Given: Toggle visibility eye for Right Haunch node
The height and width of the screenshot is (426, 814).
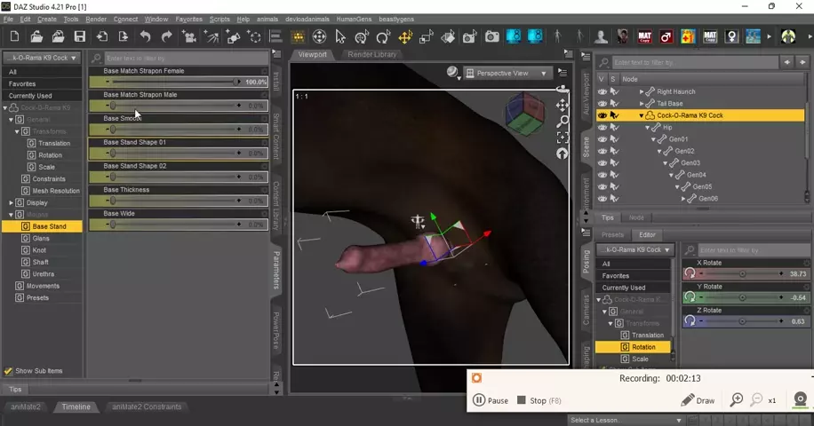Looking at the screenshot, I should [x=603, y=91].
